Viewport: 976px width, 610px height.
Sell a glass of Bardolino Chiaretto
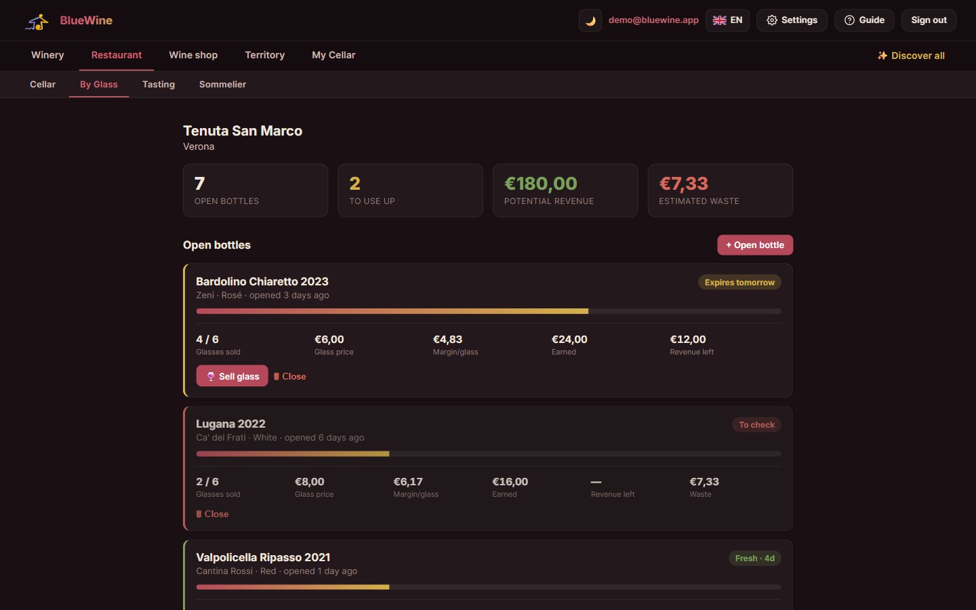232,376
